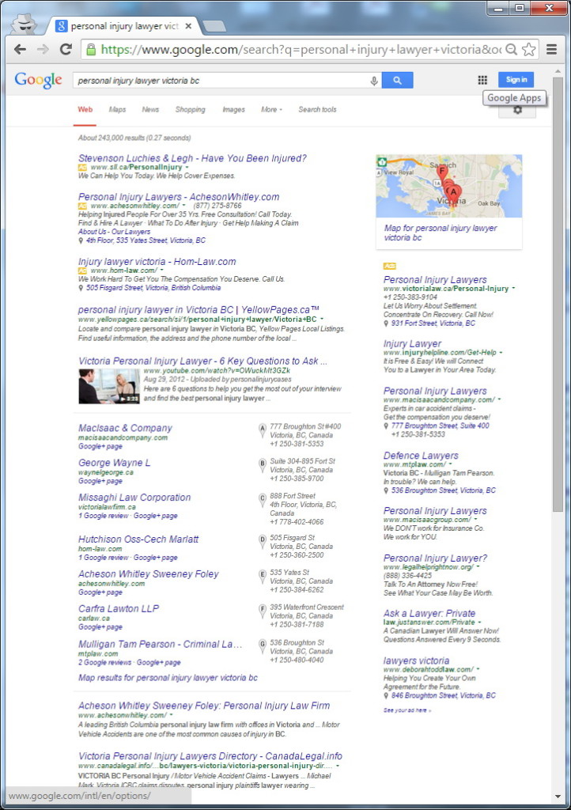Click the browser forward arrow

[x=43, y=50]
